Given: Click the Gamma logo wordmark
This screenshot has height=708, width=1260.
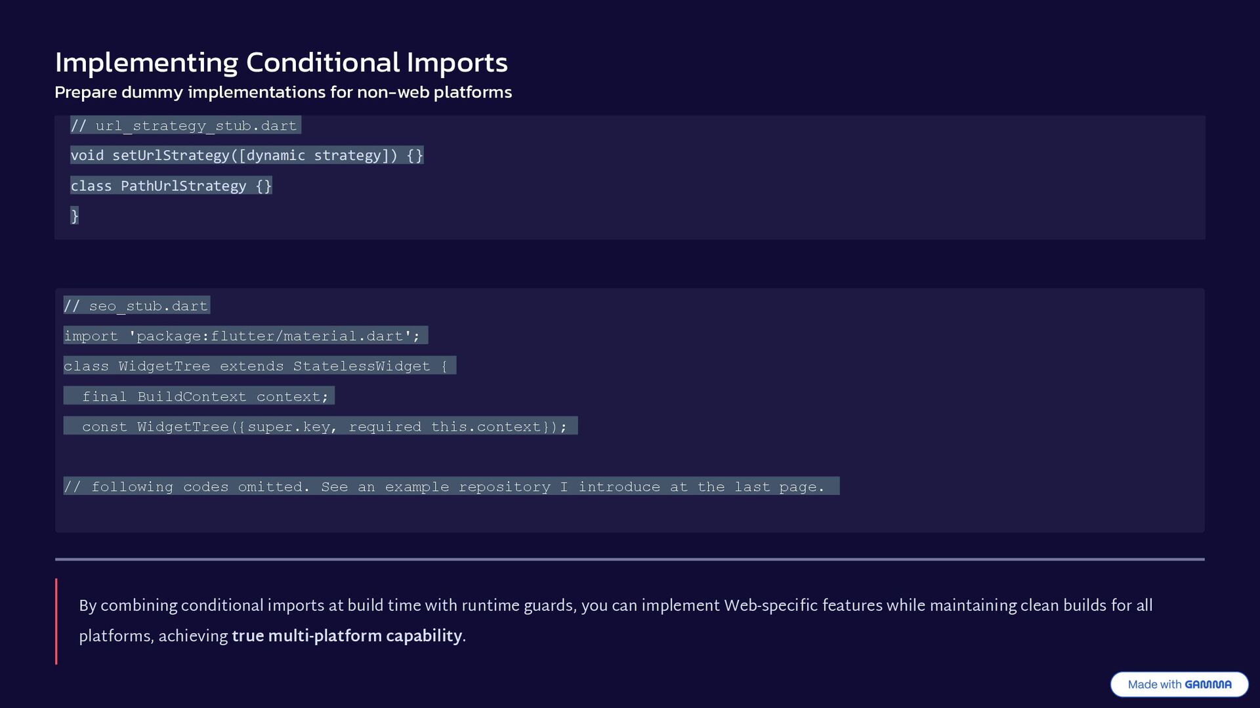Looking at the screenshot, I should pos(1208,684).
